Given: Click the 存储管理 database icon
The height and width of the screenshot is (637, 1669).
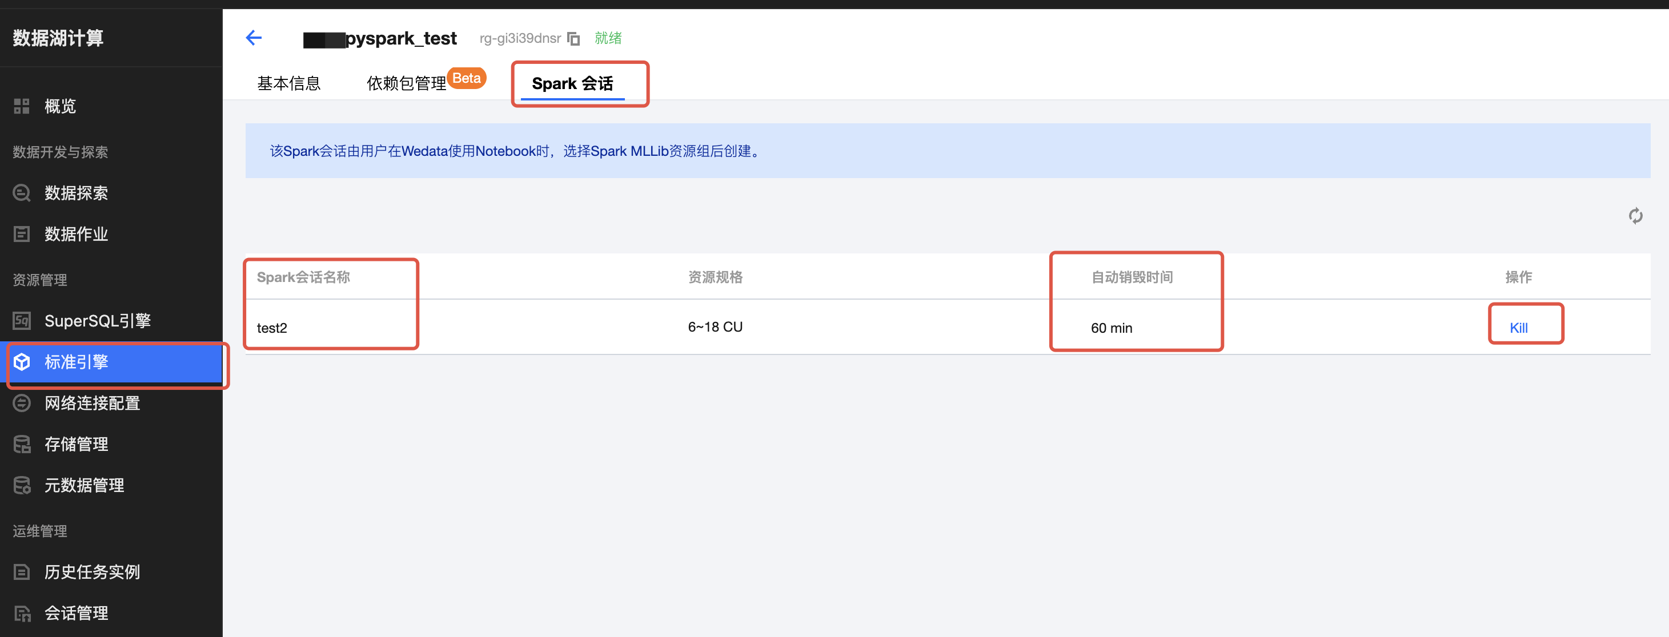Looking at the screenshot, I should click(22, 444).
